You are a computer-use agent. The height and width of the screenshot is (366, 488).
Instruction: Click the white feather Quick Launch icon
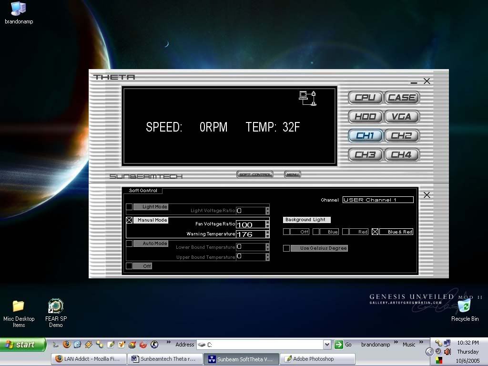click(111, 345)
